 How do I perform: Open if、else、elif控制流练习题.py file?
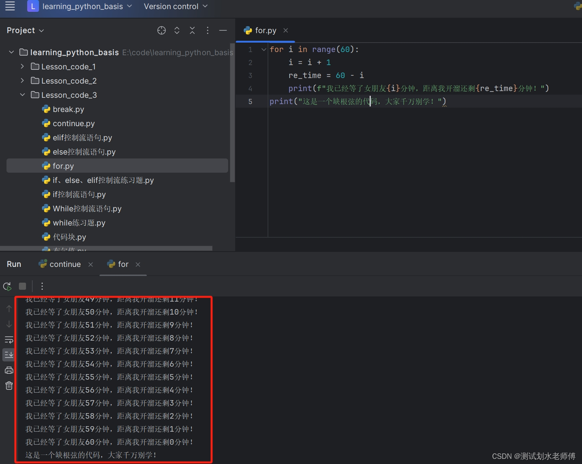[x=103, y=180]
